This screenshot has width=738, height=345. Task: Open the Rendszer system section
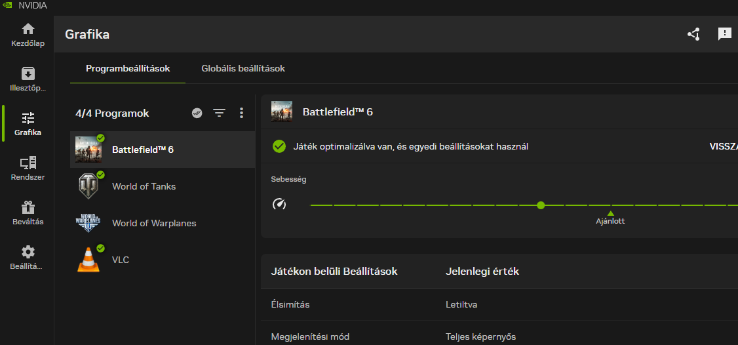[28, 169]
